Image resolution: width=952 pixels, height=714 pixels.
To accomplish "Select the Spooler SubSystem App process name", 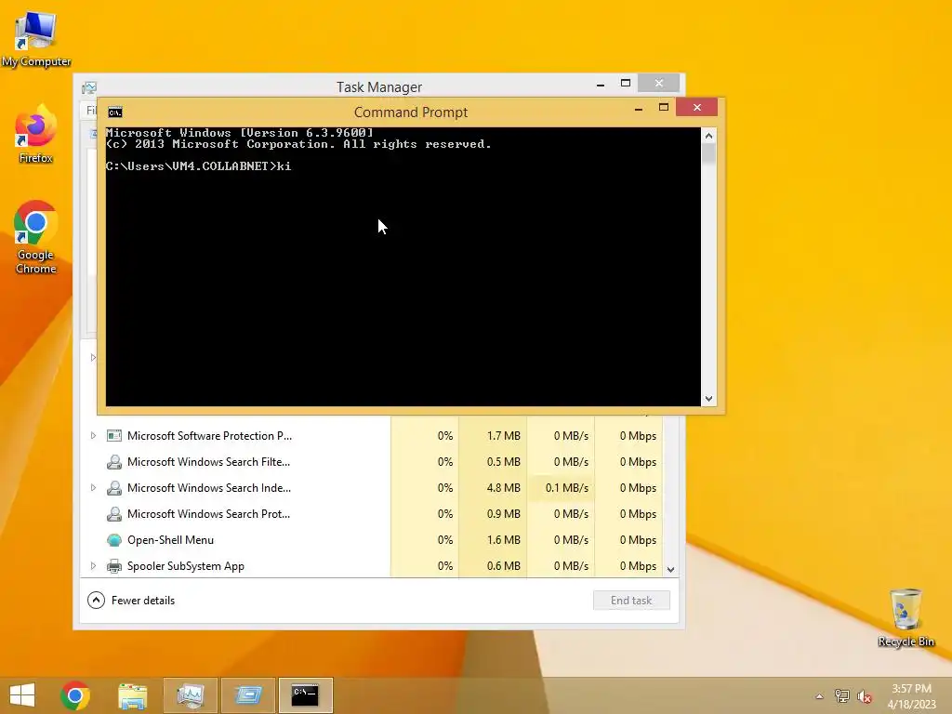I will coord(186,566).
